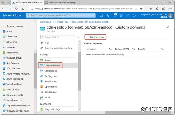Reload the page with refresh icon
The image size is (175, 115).
[x=16, y=9]
